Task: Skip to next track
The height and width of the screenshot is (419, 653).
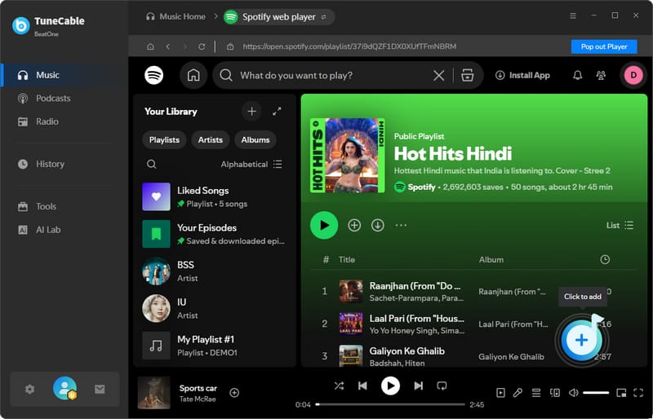Action: tap(419, 386)
